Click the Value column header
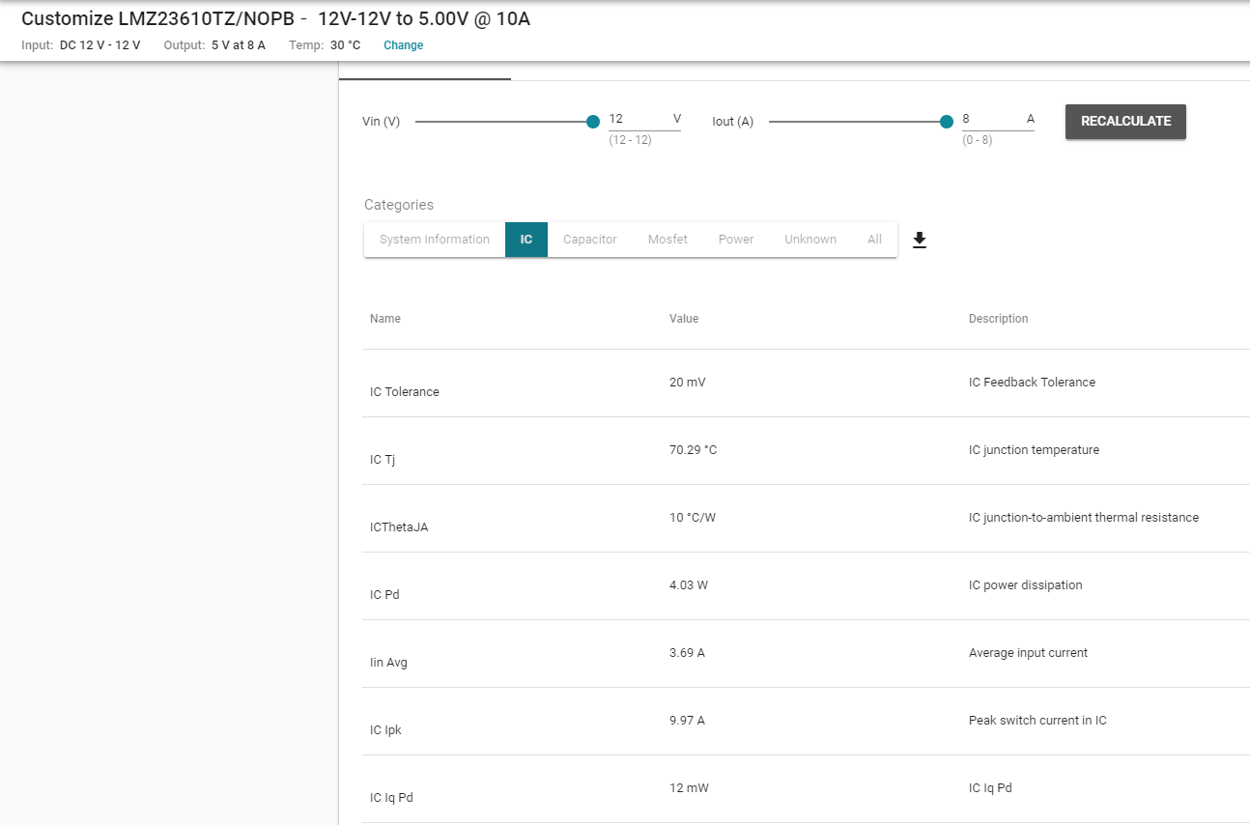This screenshot has width=1250, height=825. (x=684, y=319)
